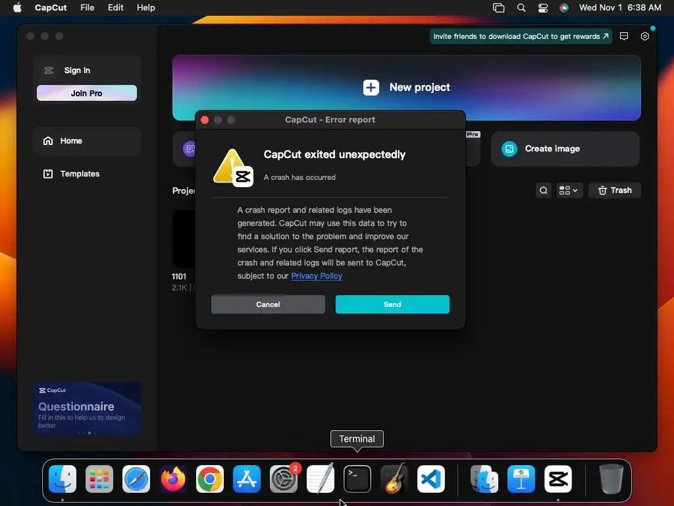Open the Trash in the Dock
Viewport: 674px width, 506px height.
click(611, 479)
